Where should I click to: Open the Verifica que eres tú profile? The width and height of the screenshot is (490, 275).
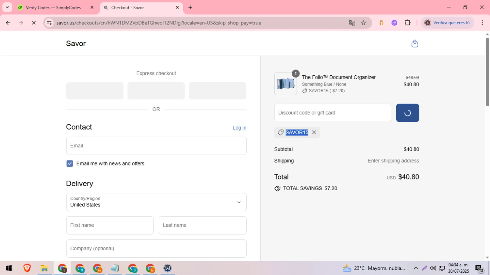447,23
